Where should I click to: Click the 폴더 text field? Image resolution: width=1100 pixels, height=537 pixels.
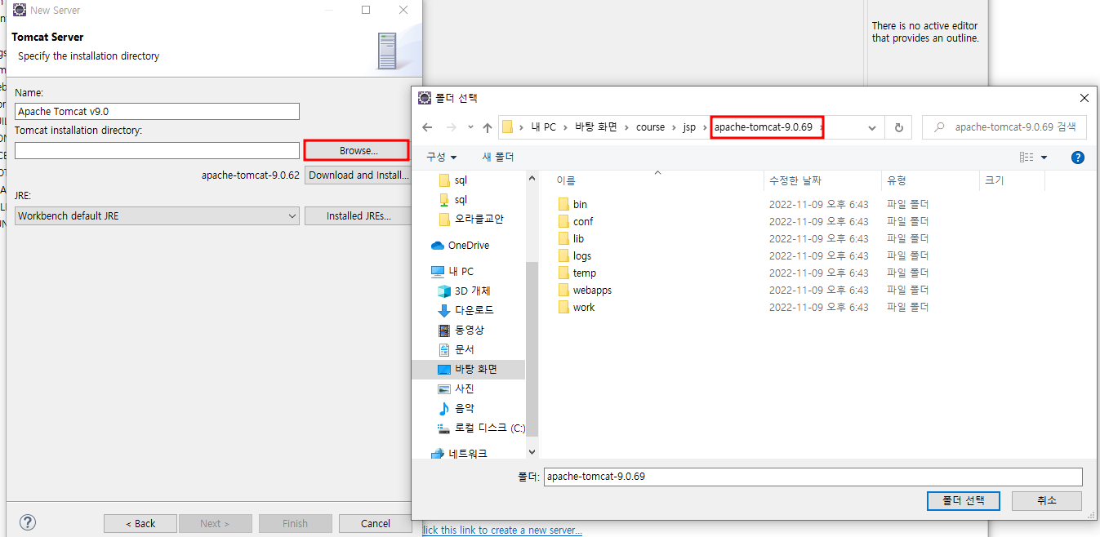pyautogui.click(x=813, y=477)
